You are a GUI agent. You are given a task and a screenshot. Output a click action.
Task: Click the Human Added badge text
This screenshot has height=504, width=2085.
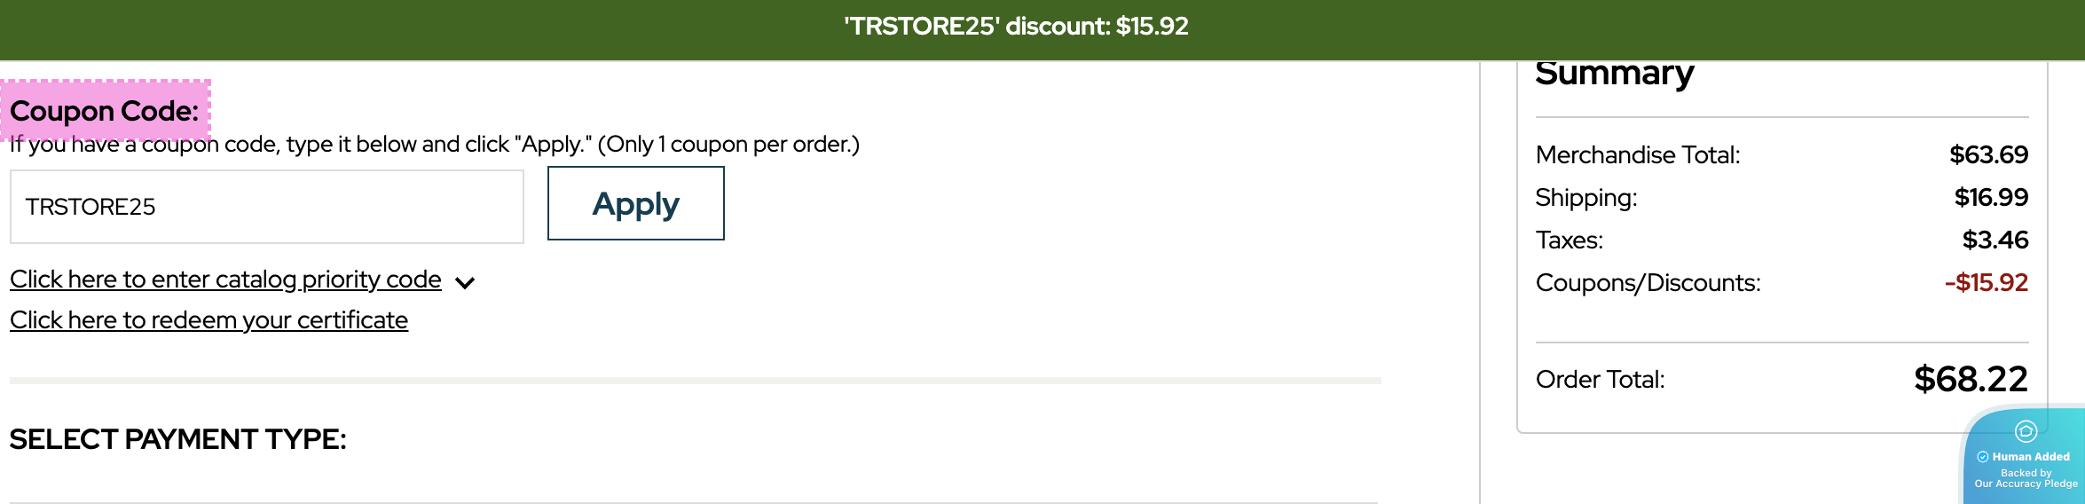pos(2031,457)
